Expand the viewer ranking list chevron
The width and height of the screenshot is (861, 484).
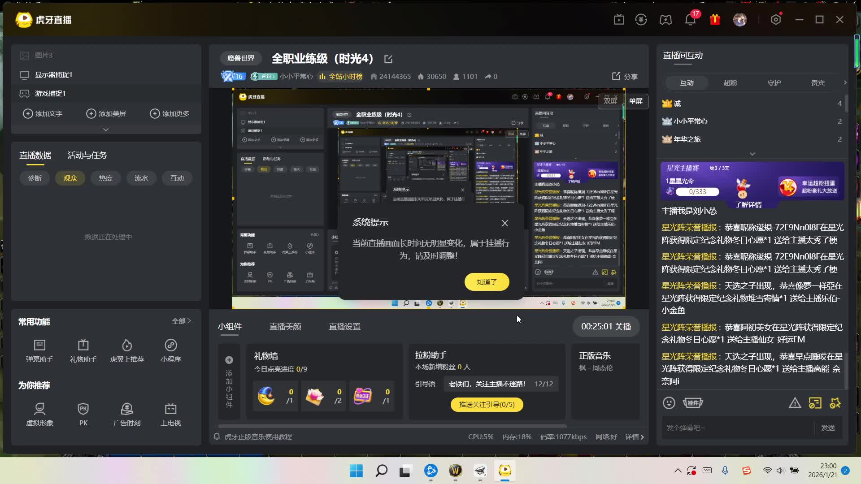pyautogui.click(x=752, y=154)
